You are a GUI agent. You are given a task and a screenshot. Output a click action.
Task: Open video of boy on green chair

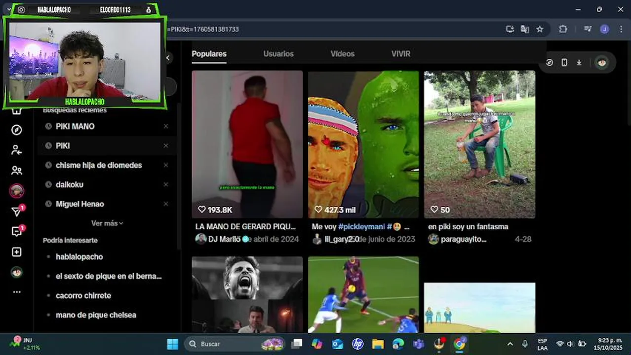click(479, 144)
